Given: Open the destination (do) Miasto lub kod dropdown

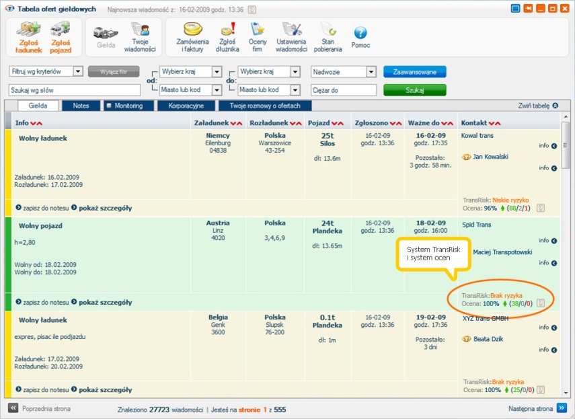Looking at the screenshot, I should [295, 90].
